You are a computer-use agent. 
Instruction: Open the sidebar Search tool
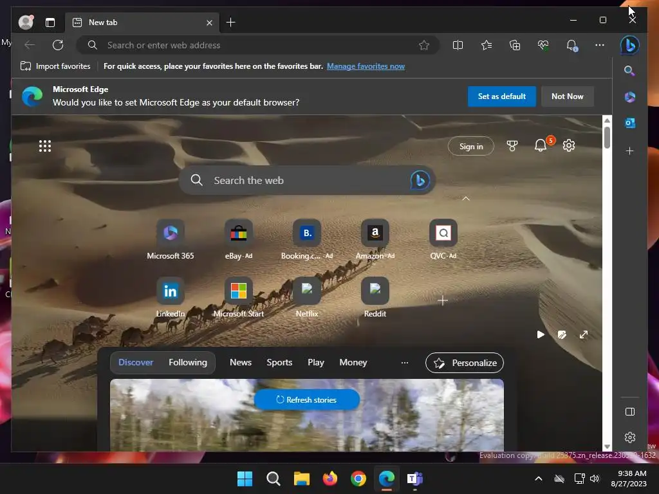click(629, 71)
